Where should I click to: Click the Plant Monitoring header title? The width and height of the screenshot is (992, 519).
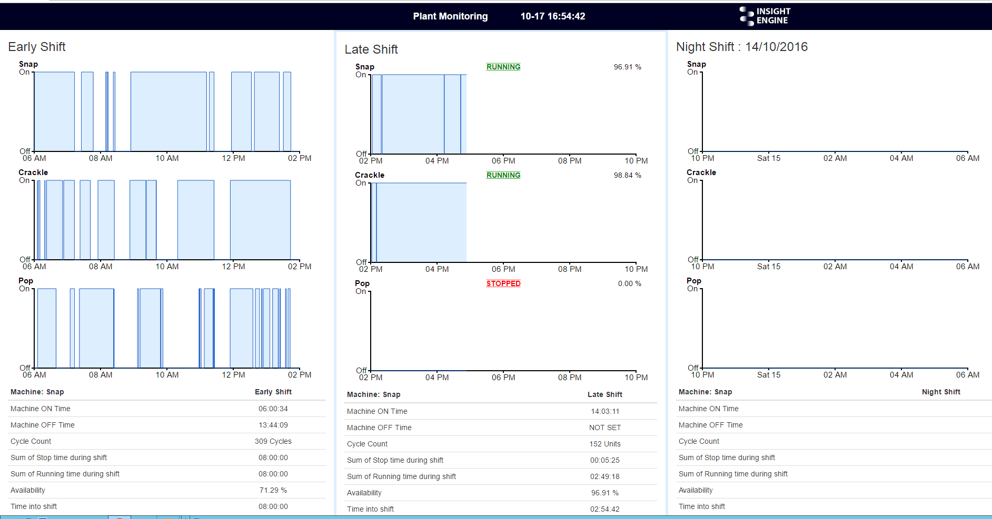point(450,16)
